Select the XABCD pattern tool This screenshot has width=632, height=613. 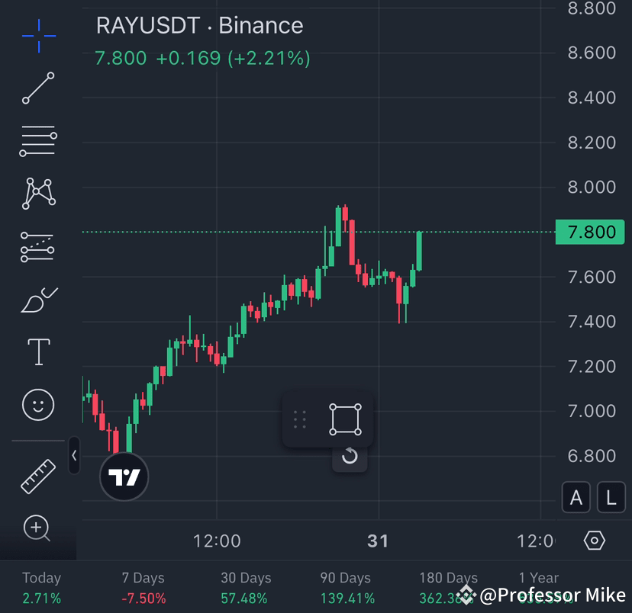pos(37,194)
